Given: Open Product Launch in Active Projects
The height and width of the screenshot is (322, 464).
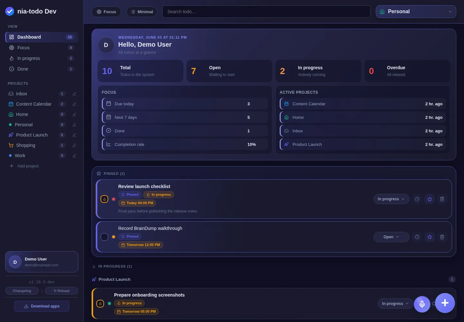Looking at the screenshot, I should coord(363,144).
